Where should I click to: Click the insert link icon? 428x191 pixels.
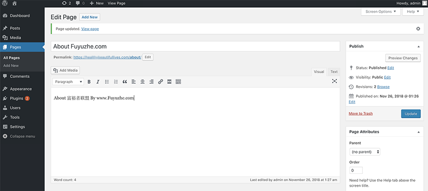[161, 82]
